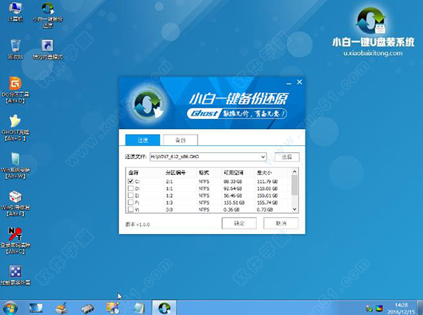Expand the restore file path dropdown

coord(263,156)
